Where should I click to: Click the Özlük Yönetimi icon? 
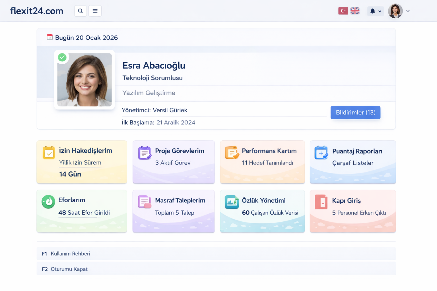[232, 202]
